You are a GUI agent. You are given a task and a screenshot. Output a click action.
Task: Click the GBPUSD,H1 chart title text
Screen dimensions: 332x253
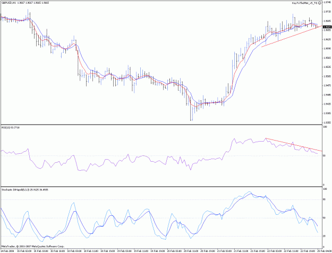point(7,3)
